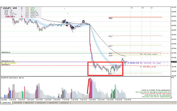
Task: Click the London session clock row
Action: (32, 16)
